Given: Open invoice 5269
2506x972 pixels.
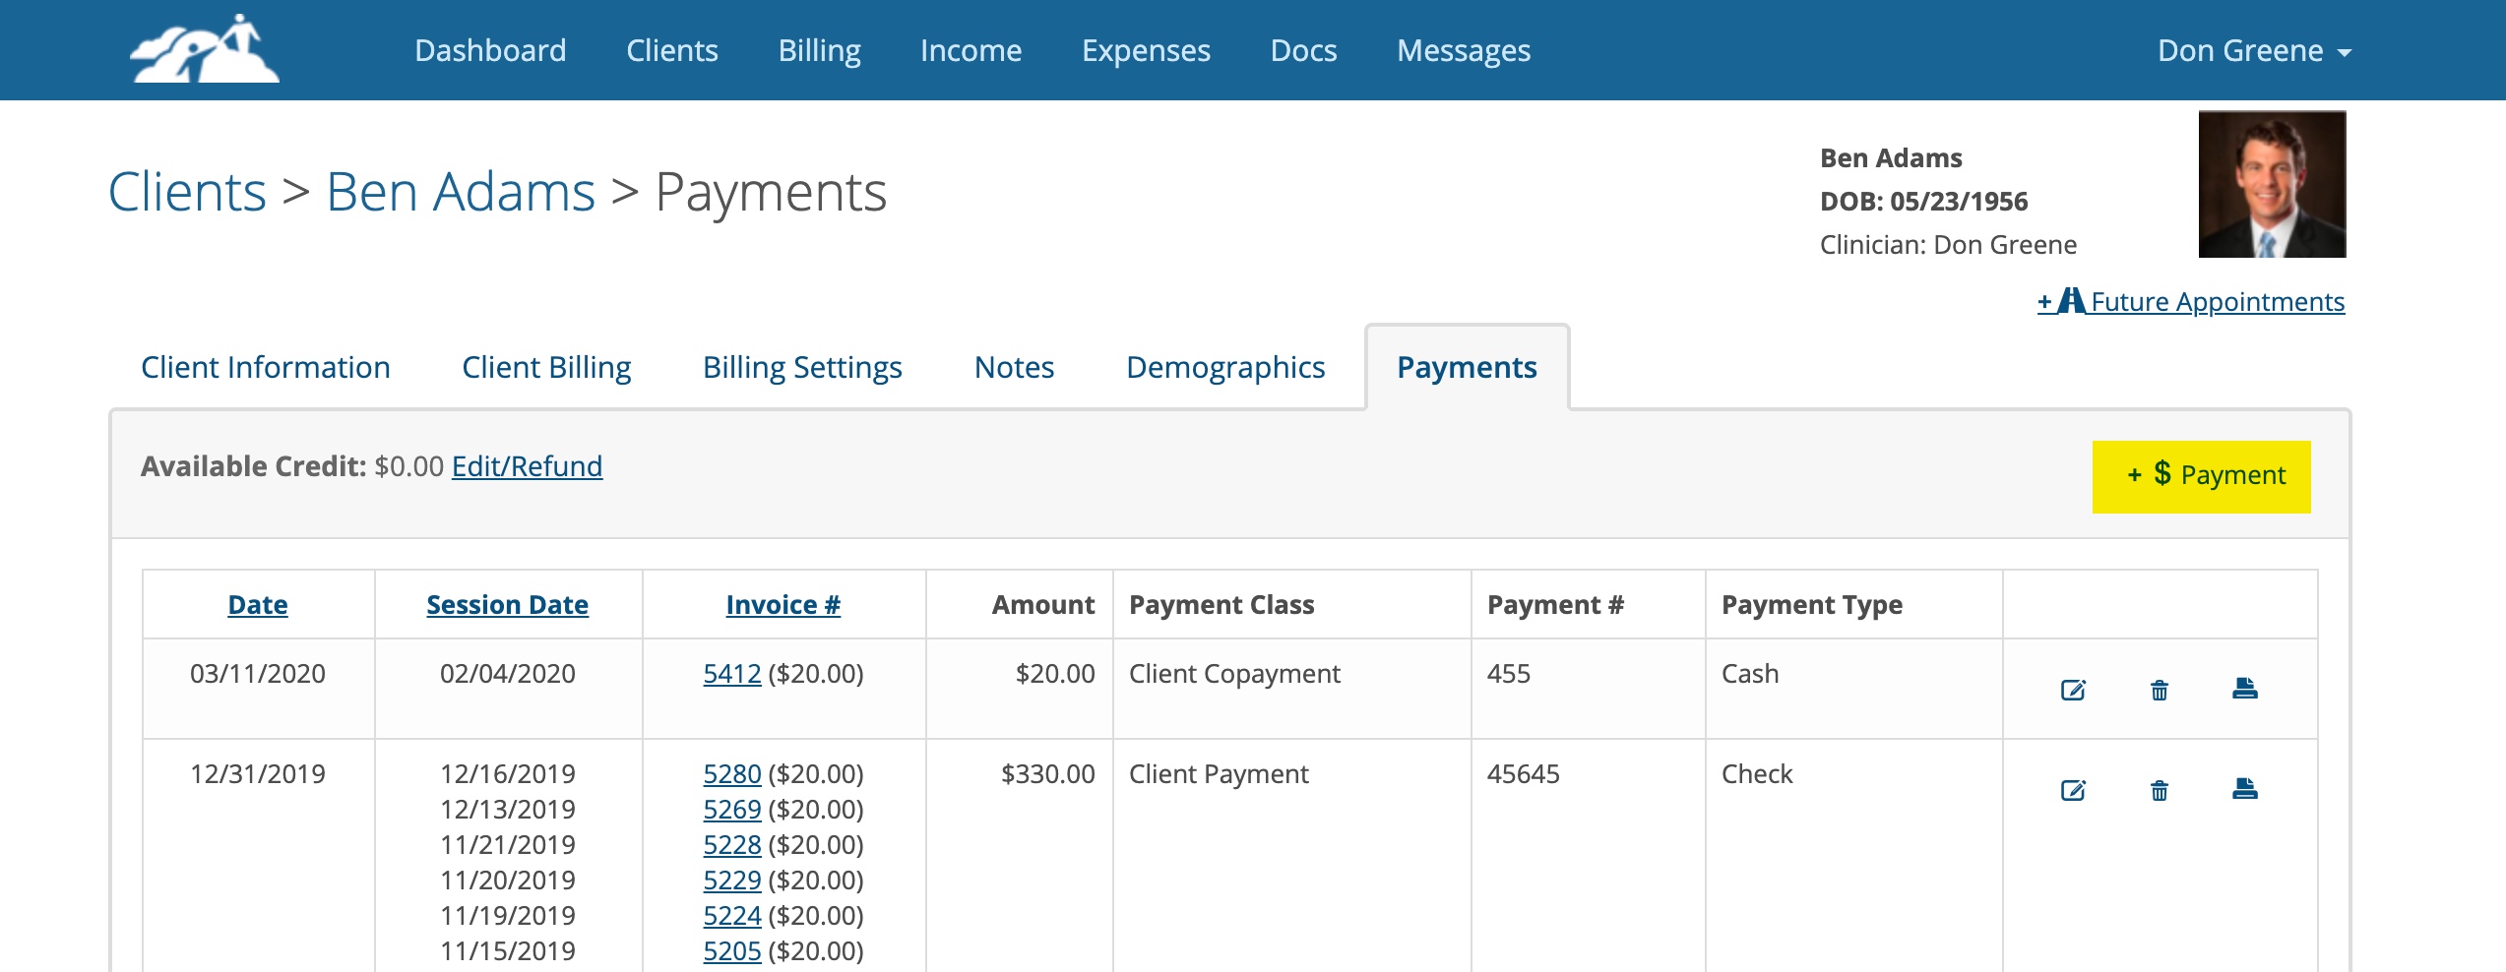Looking at the screenshot, I should pyautogui.click(x=732, y=810).
